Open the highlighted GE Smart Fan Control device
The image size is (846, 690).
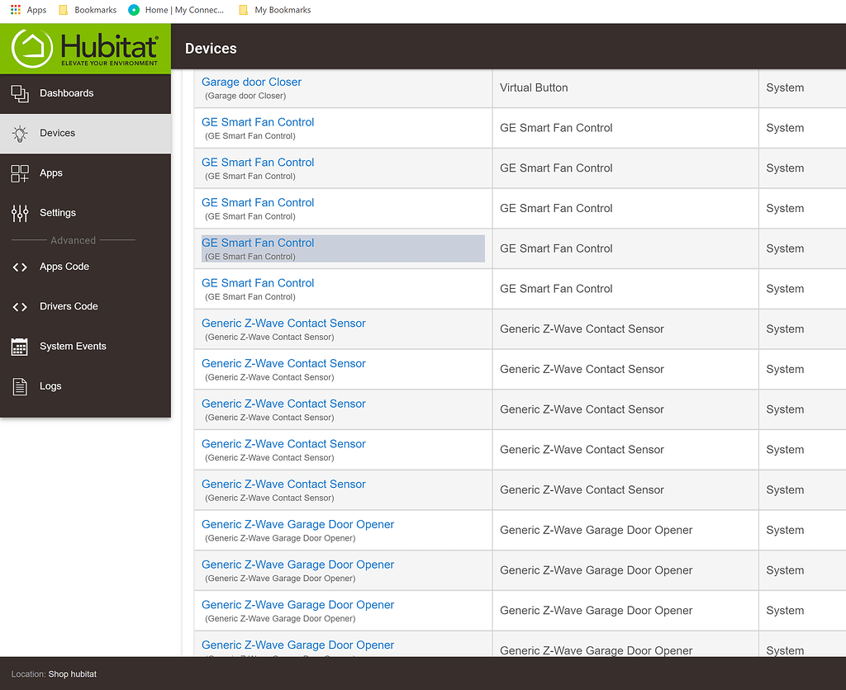tap(257, 243)
